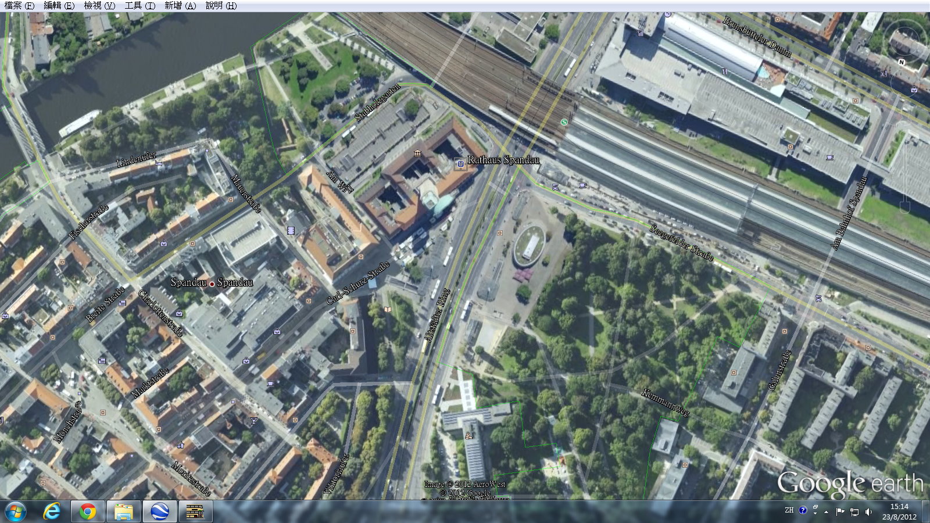
Task: Click the restaurant fork icon left of compass N
Action: point(884,74)
